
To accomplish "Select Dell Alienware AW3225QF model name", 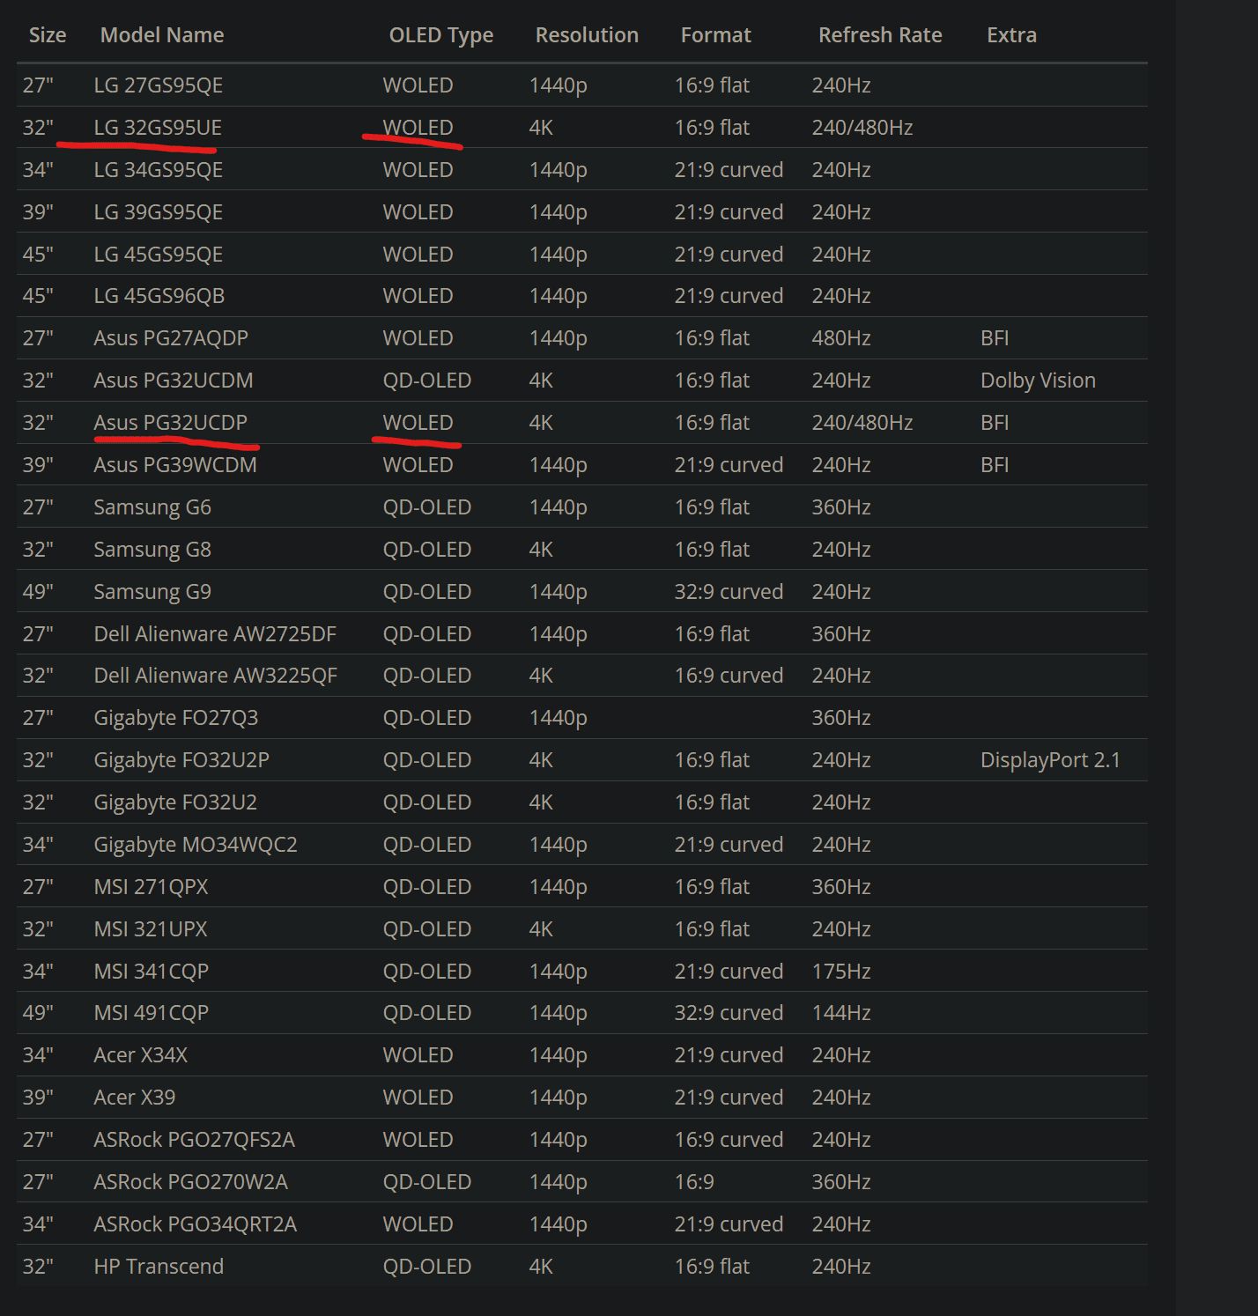I will pyautogui.click(x=216, y=676).
